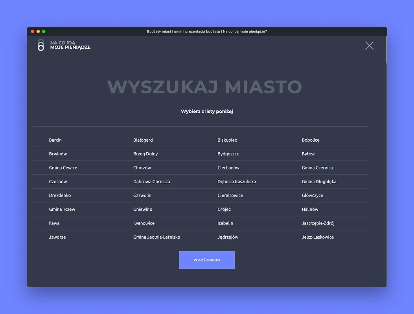414x314 pixels.
Task: Open the Izabelin entry
Action: 225,223
